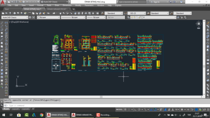Add a new layout with plus button
Image resolution: width=210 pixels, height=118 pixels.
[33, 109]
